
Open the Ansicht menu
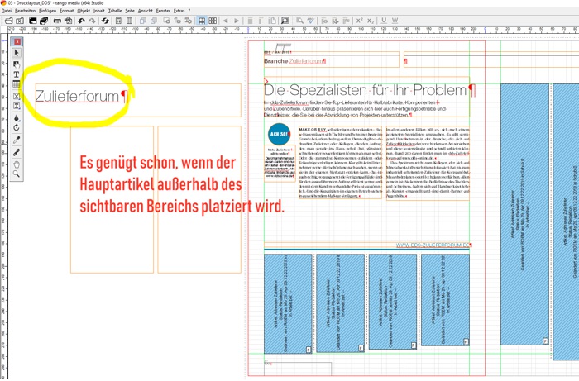tap(145, 11)
